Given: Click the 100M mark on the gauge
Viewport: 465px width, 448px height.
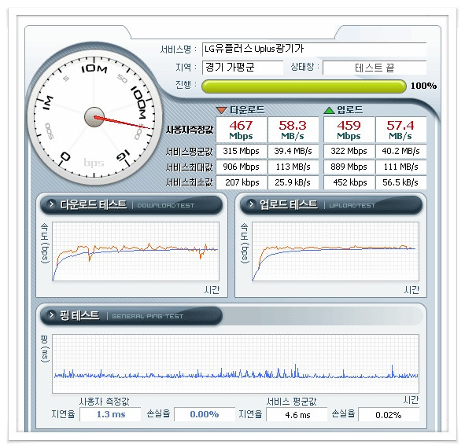Looking at the screenshot, I should click(139, 102).
